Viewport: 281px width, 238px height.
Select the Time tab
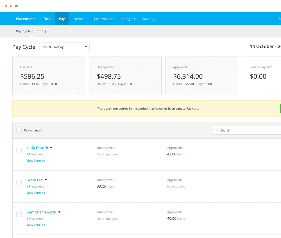coord(47,18)
